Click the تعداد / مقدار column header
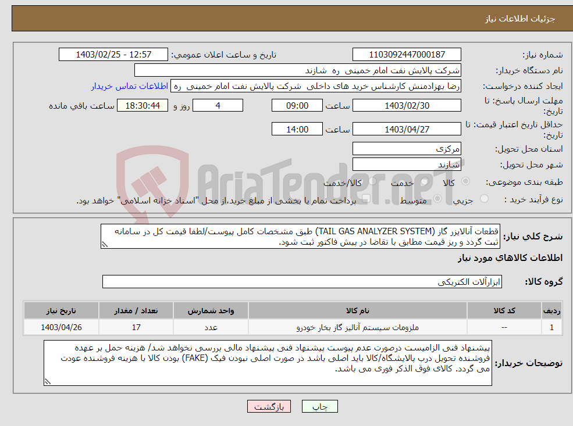This screenshot has width=573, height=426. tap(136, 311)
